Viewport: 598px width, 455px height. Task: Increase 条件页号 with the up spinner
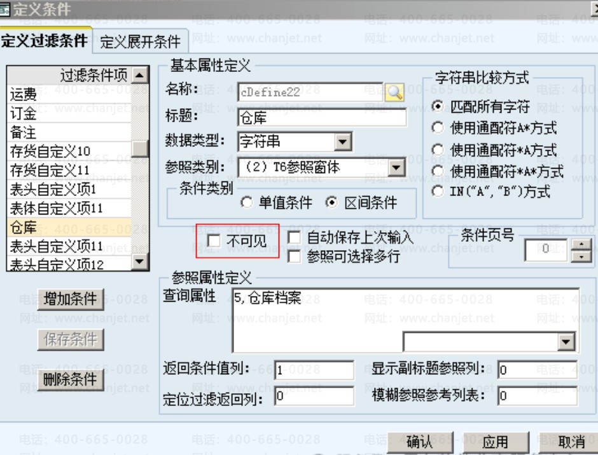581,244
